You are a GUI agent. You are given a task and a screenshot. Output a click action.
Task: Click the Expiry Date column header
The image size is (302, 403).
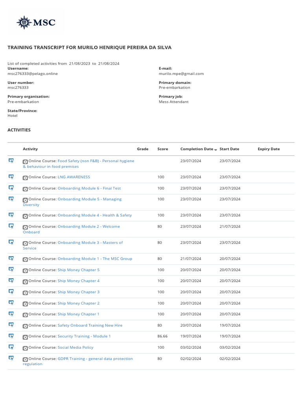pos(269,149)
